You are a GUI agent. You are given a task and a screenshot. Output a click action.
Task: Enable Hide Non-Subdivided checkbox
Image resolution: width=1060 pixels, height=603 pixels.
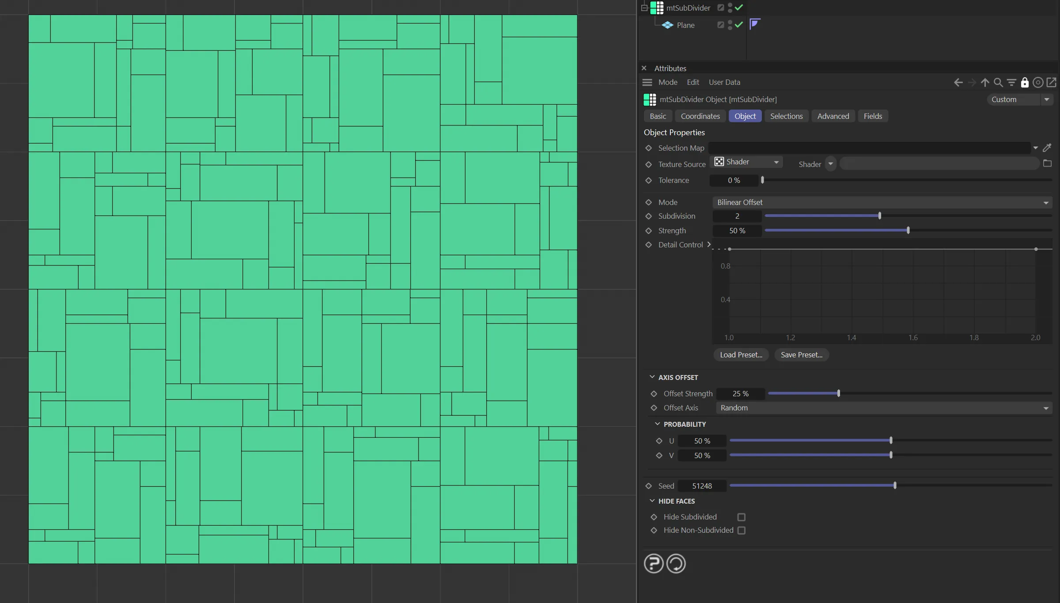tap(742, 530)
